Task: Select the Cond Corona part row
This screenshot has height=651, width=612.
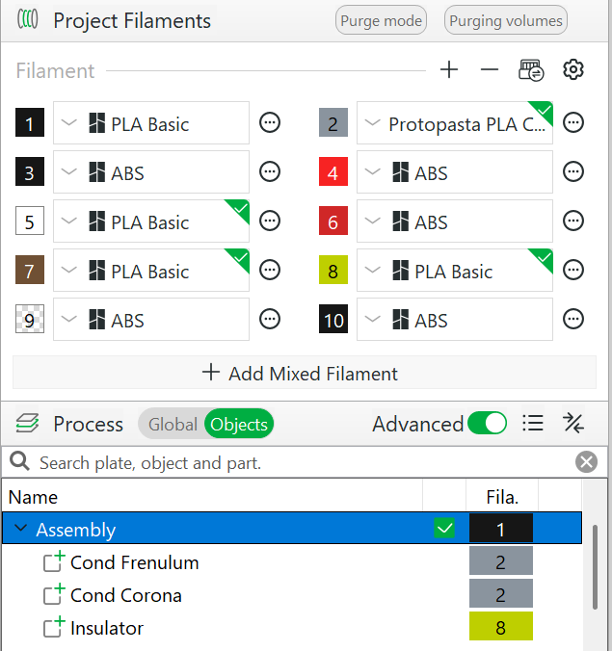Action: [x=292, y=594]
